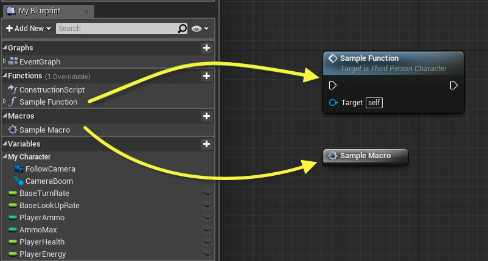Add a new macro with plus button

(x=206, y=116)
